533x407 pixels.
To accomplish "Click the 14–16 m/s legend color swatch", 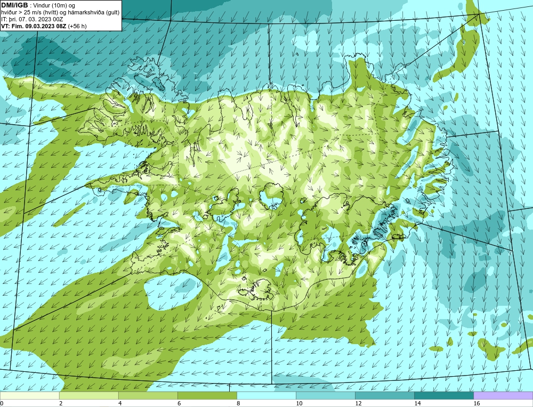I will (444, 395).
